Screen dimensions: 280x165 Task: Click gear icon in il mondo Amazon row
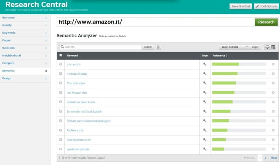pyautogui.click(x=273, y=74)
